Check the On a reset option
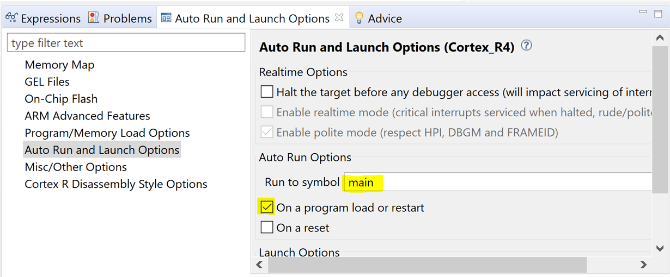This screenshot has height=277, width=670. (x=267, y=228)
